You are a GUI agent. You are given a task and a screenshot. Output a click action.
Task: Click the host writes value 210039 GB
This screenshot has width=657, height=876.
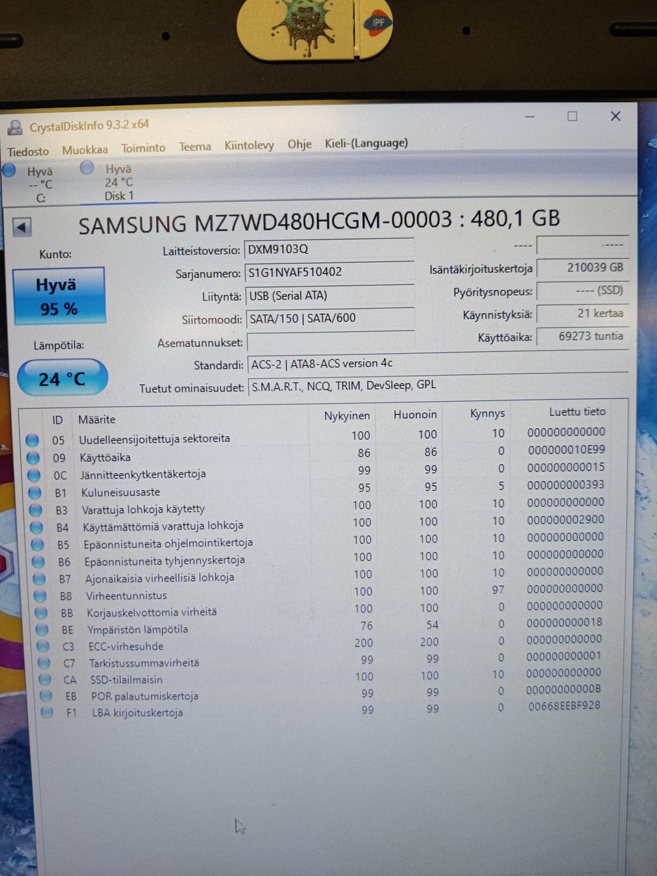[x=582, y=268]
